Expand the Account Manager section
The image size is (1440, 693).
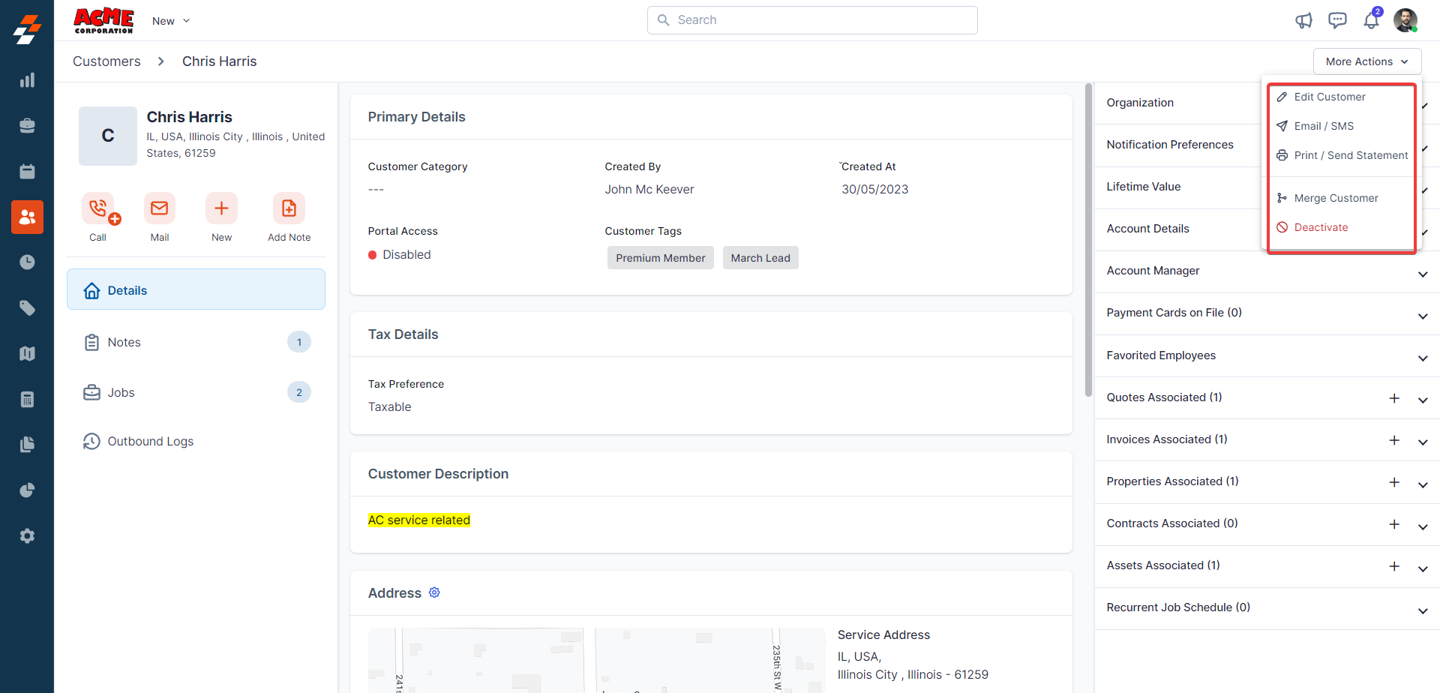1422,274
